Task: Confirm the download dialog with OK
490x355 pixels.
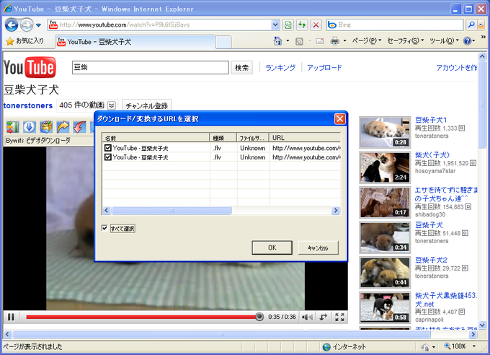Action: 272,247
